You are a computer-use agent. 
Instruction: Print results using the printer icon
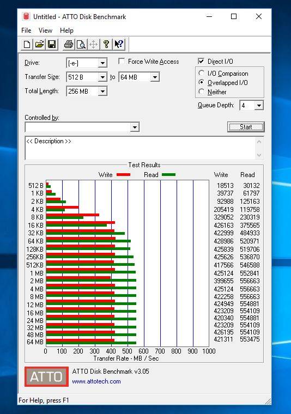69,44
